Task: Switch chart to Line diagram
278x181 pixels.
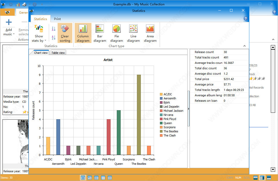Action: (x=133, y=33)
